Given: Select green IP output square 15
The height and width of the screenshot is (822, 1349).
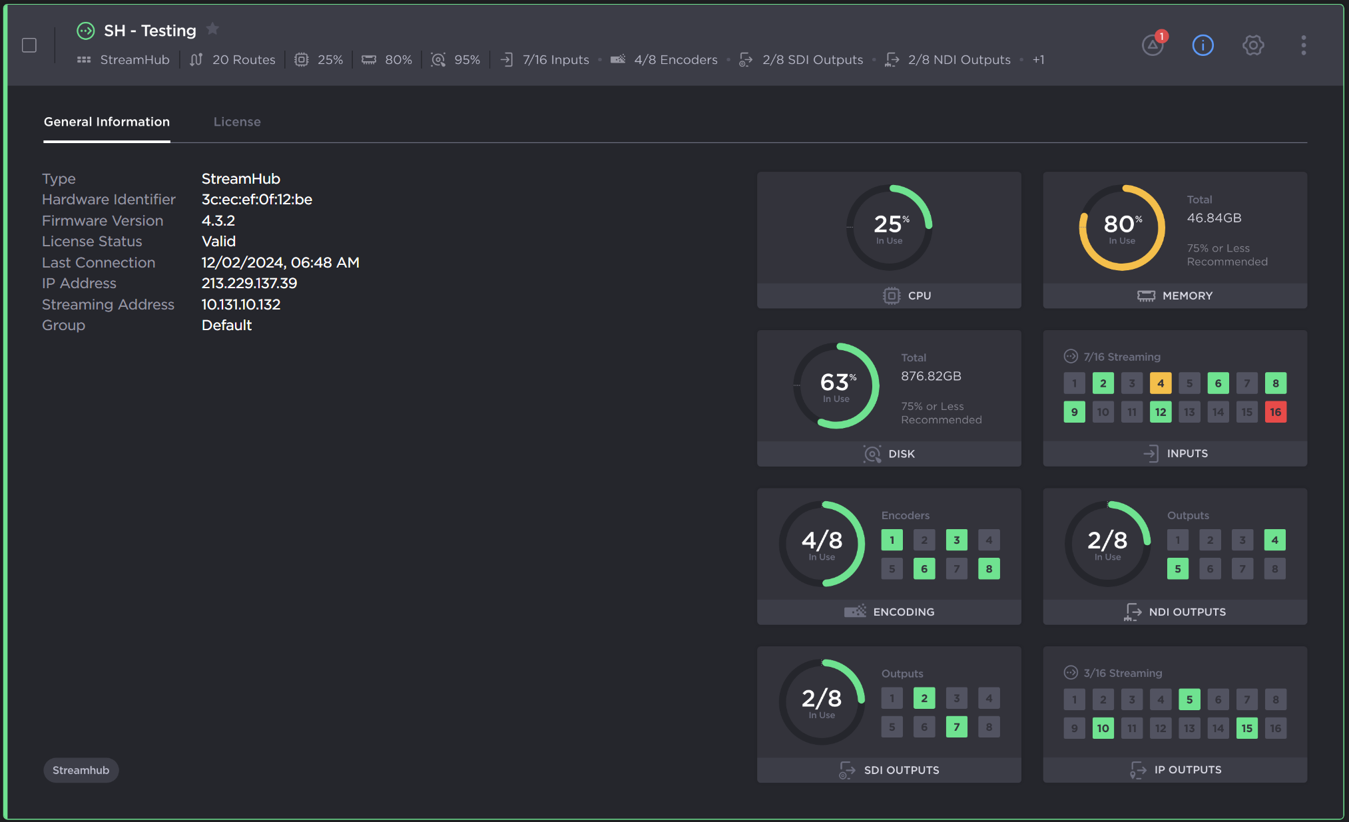Looking at the screenshot, I should [1247, 728].
